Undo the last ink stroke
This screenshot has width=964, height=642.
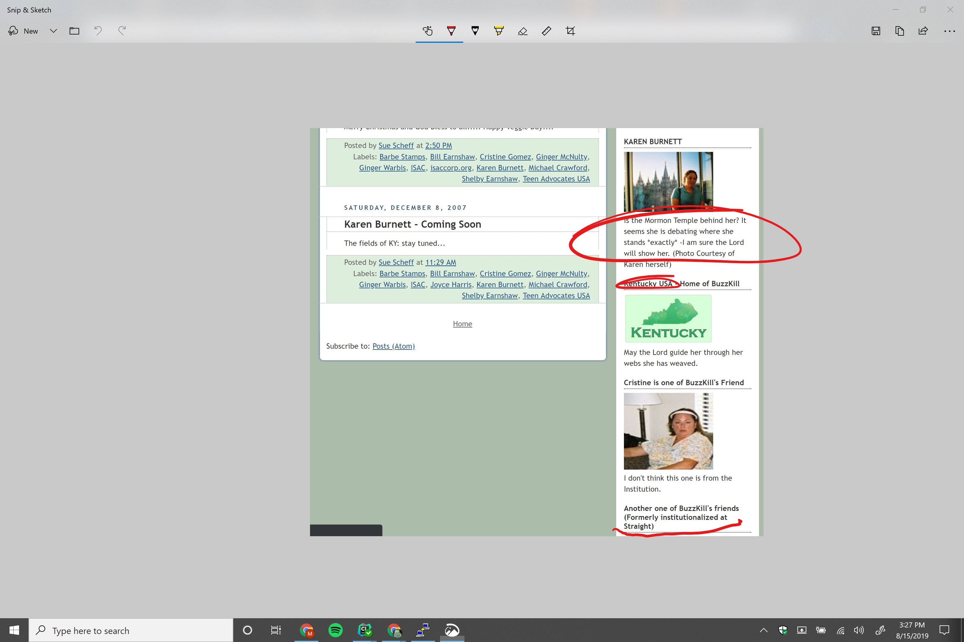98,31
